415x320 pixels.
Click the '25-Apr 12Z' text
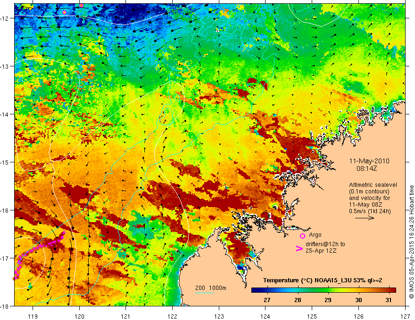321,251
